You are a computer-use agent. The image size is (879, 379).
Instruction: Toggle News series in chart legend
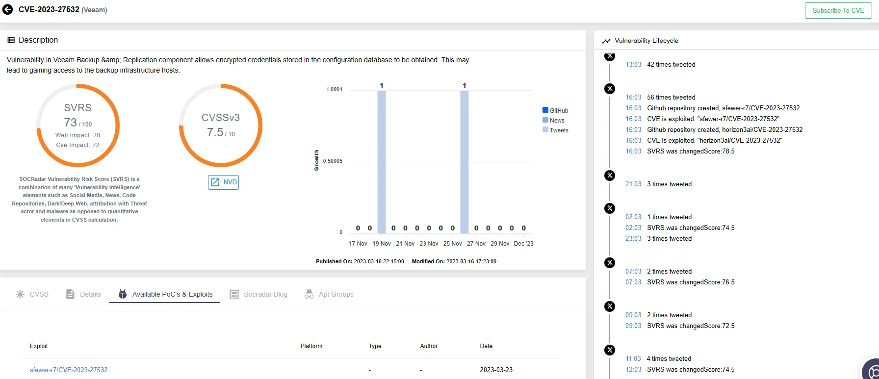(x=553, y=121)
